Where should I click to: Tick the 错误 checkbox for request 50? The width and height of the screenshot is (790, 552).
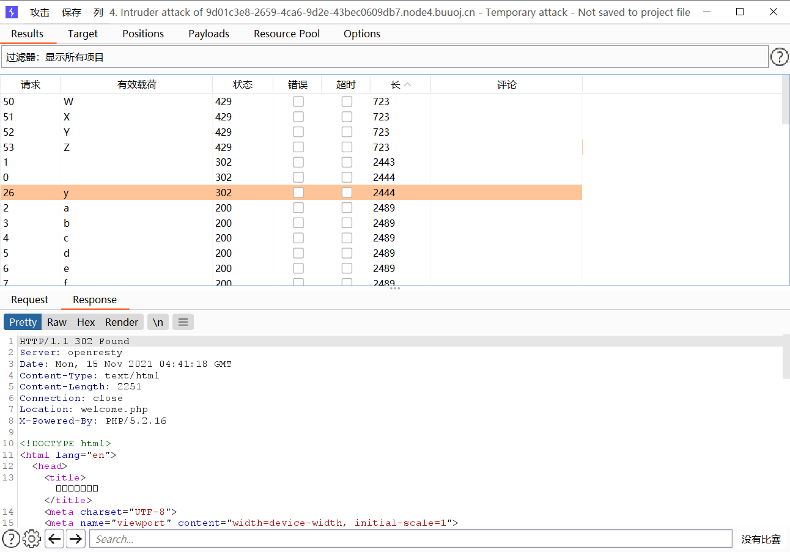[298, 101]
